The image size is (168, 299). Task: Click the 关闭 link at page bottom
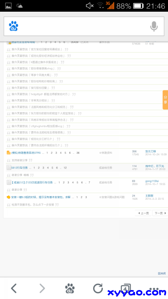162,273
